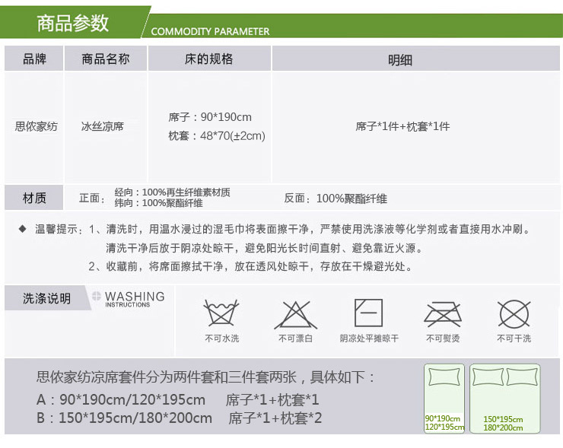Click the 思依家纺凉席套件 heading sentence
Viewport: 563px width, 448px height.
(205, 377)
